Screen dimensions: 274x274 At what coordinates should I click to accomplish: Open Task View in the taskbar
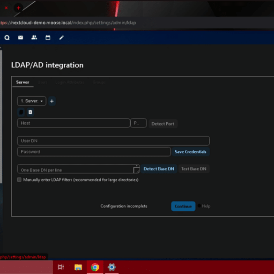pyautogui.click(x=61, y=267)
